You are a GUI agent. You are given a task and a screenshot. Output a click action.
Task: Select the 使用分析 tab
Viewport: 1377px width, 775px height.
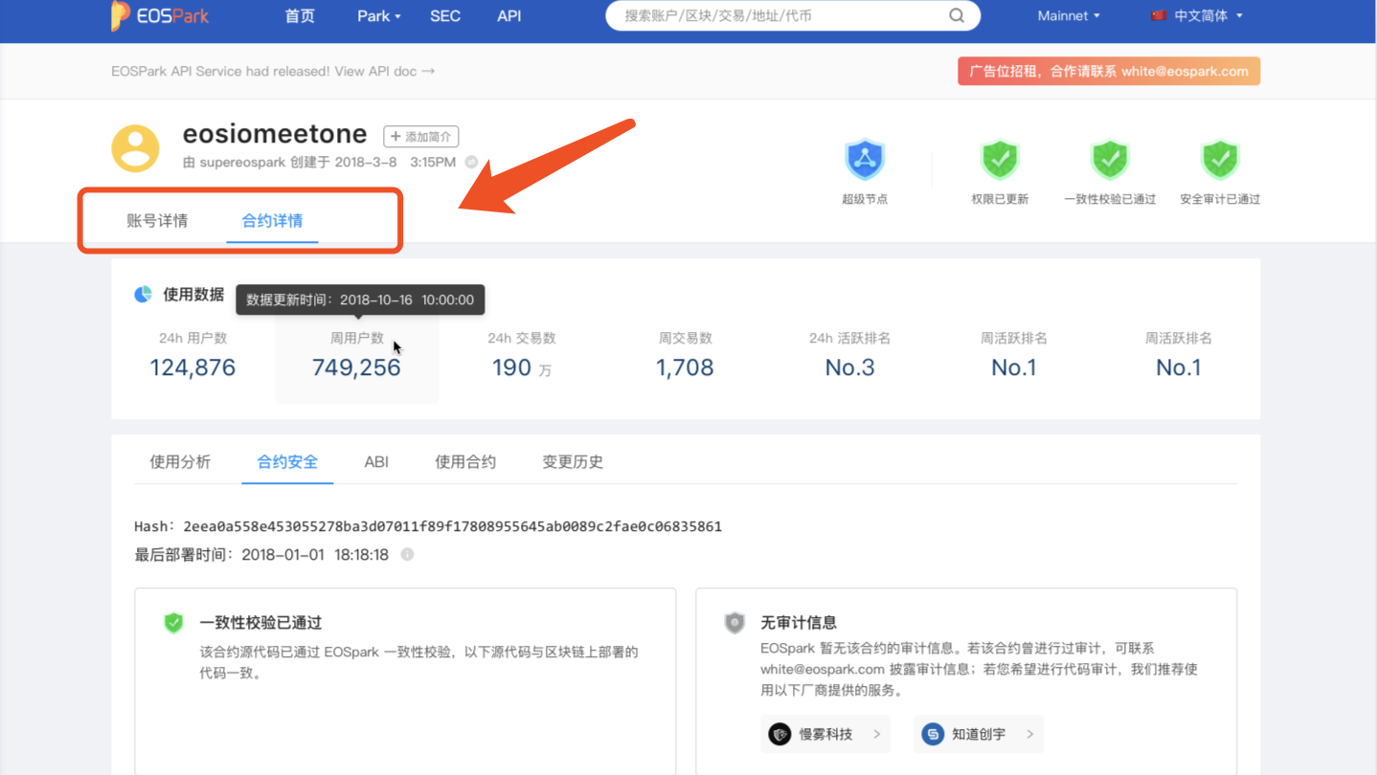[180, 462]
